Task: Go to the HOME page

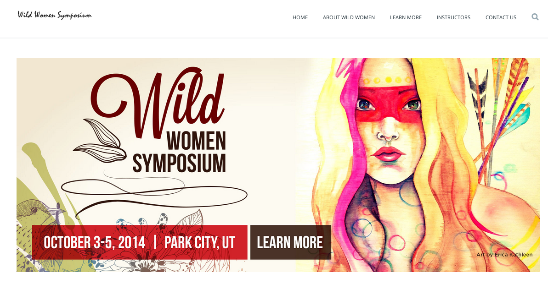Action: tap(300, 17)
